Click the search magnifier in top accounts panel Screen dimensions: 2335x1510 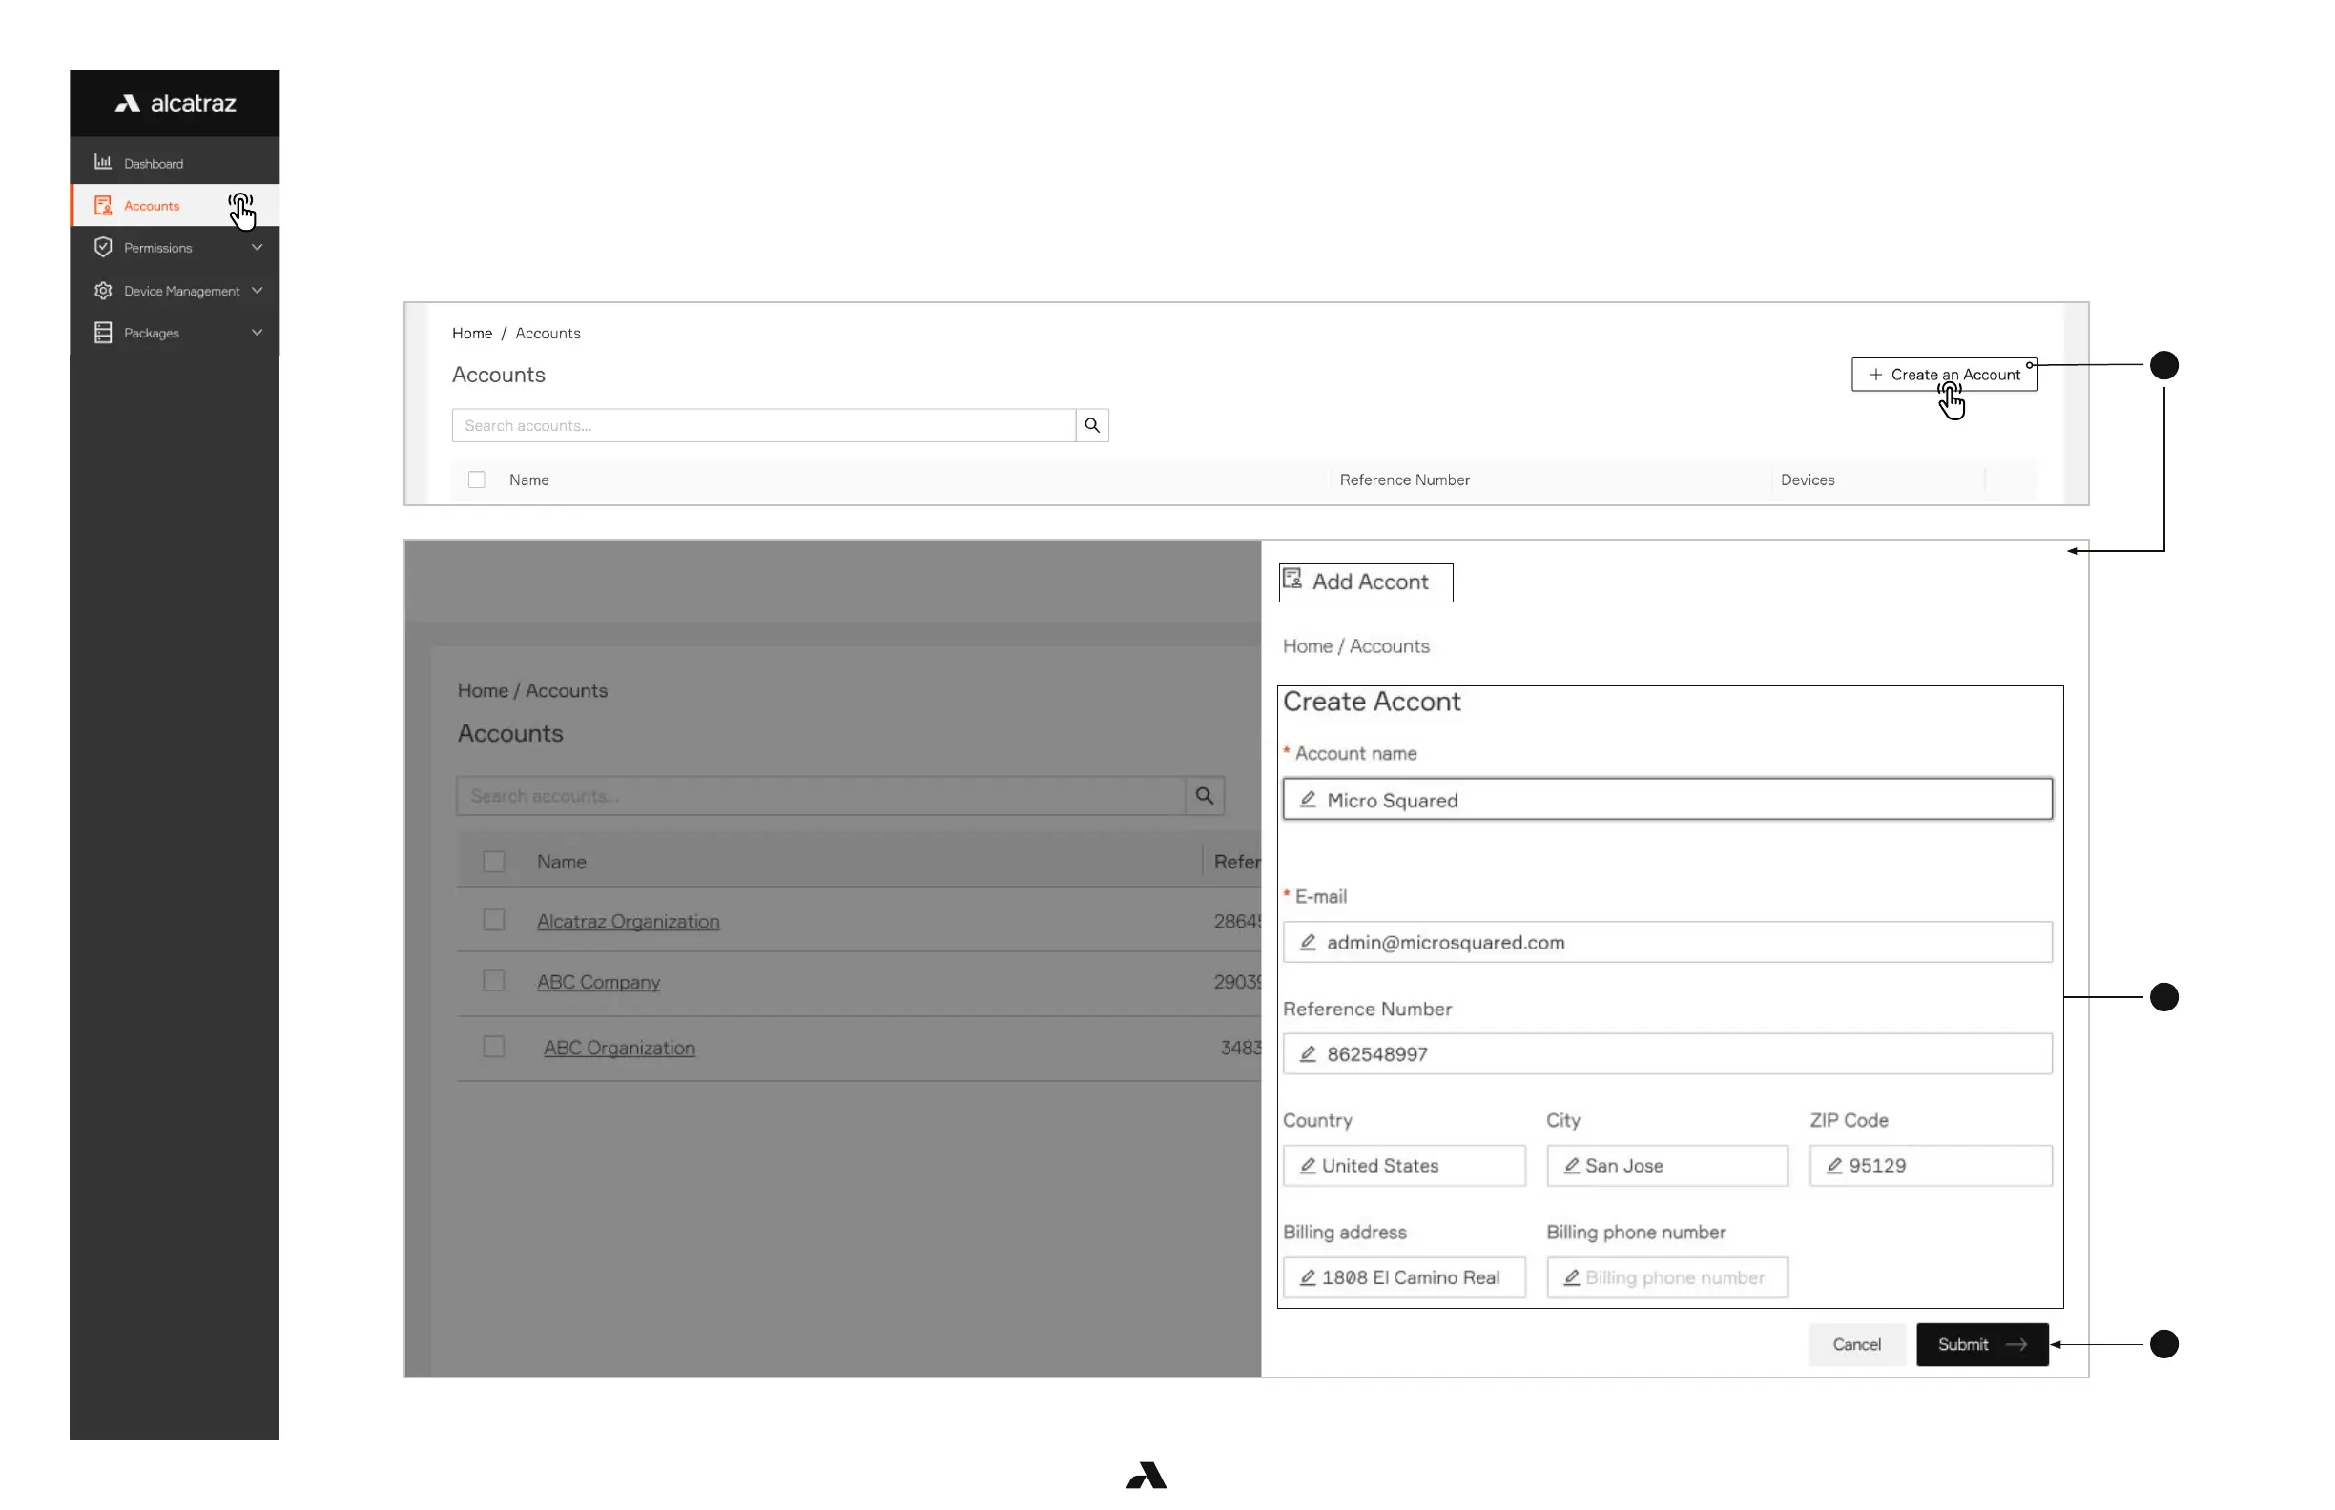pos(1091,425)
